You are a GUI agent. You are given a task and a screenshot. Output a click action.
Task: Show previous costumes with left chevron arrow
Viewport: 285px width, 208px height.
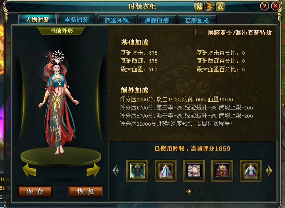[116, 171]
